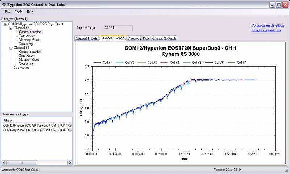
Task: Open Data viewer under Channel #2
Action: [27, 56]
